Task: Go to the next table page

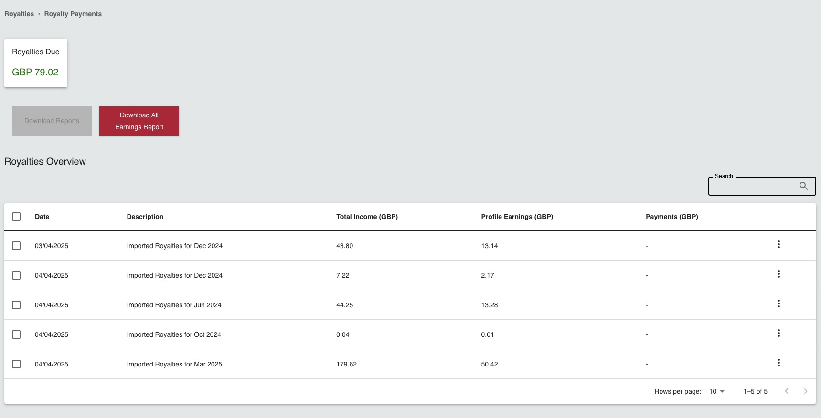Action: click(x=805, y=391)
